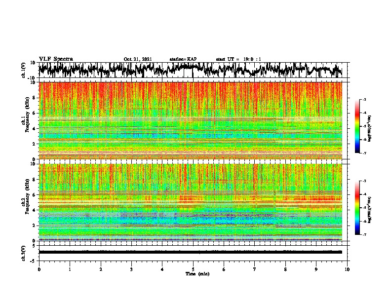The height and width of the screenshot is (302, 391).
Task: Click the "-7" label on ch.2 color scale
Action: click(x=364, y=234)
